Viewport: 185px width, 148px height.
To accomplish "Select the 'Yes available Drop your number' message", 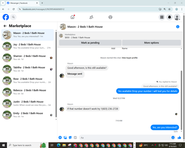I will (x=148, y=91).
